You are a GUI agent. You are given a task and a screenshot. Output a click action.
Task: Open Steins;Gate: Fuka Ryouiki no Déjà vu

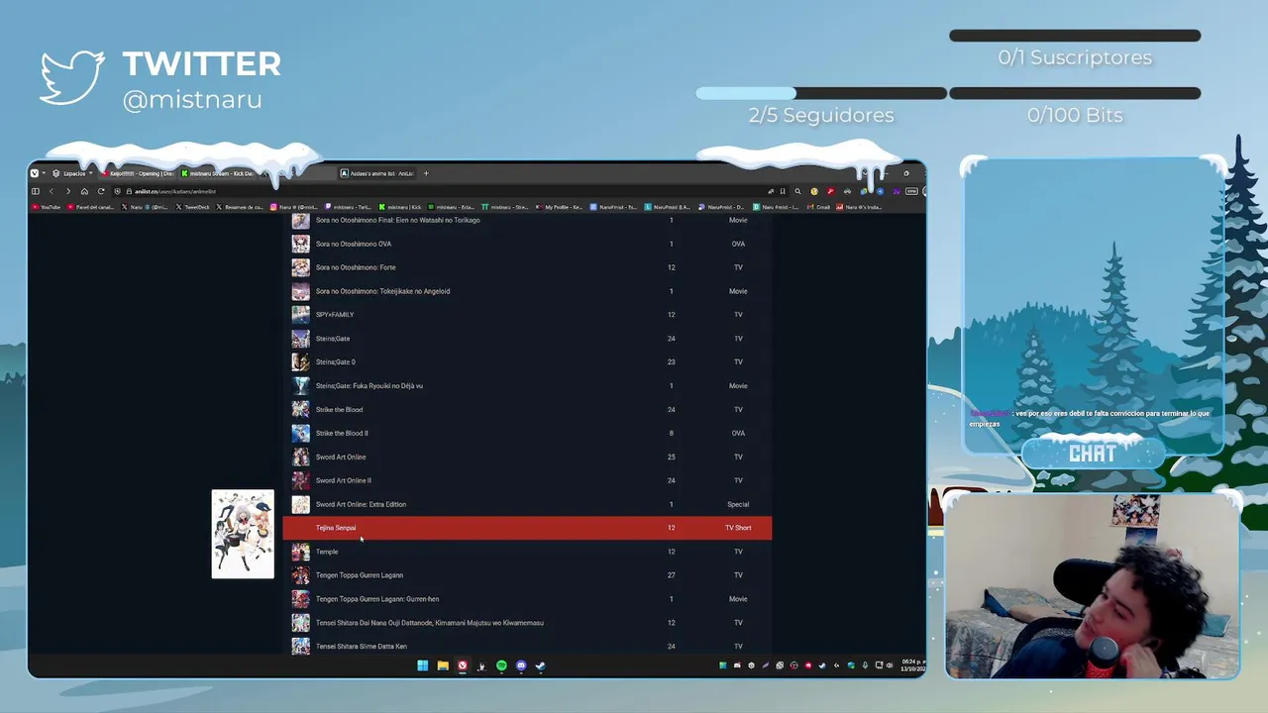click(x=370, y=386)
